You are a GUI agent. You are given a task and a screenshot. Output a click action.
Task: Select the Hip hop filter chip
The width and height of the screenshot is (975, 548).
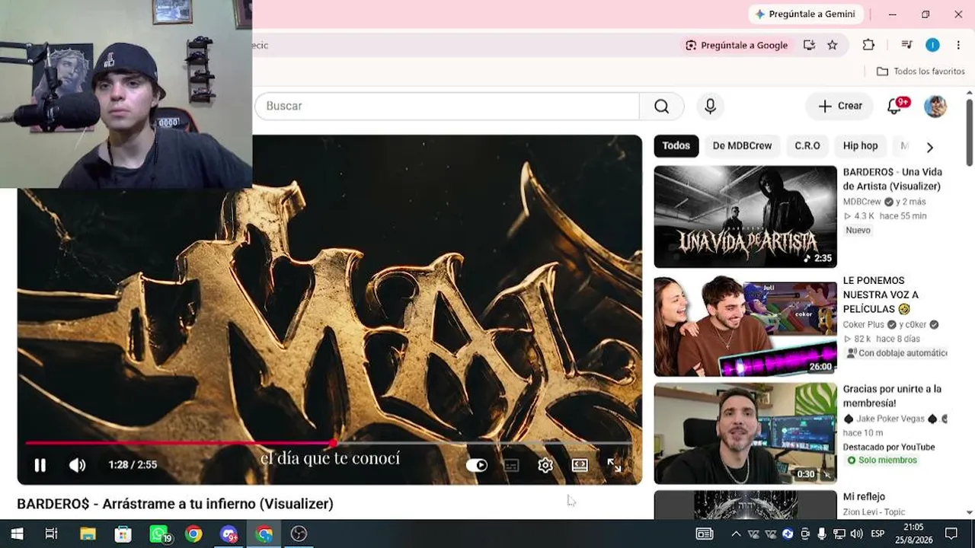coord(860,145)
